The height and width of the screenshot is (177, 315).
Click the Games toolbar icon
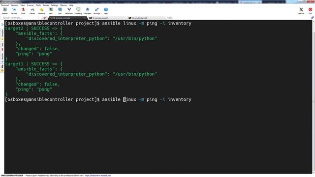tap(32, 11)
